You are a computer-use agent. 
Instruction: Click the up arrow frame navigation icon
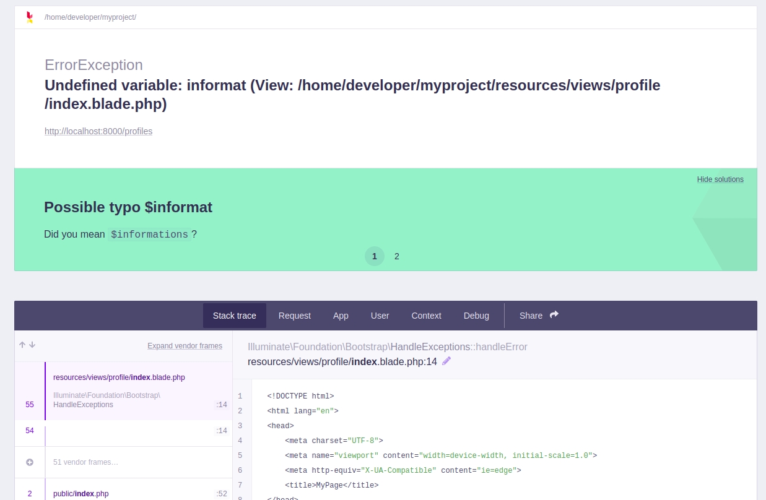pyautogui.click(x=22, y=345)
